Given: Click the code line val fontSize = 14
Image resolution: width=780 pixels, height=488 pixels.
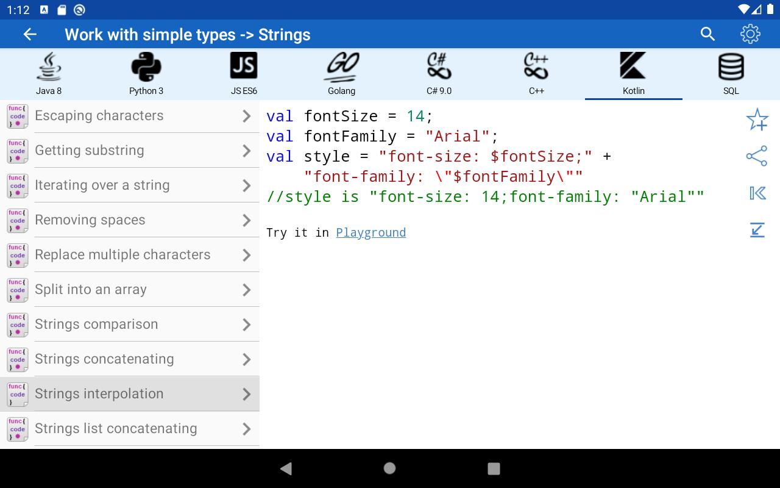Looking at the screenshot, I should coord(350,116).
